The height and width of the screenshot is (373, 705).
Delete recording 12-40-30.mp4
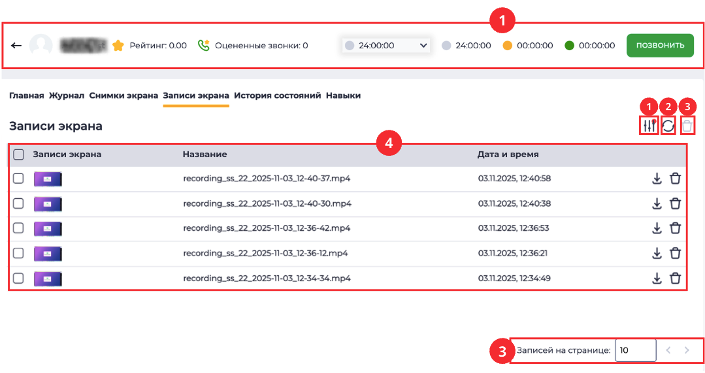click(x=676, y=204)
